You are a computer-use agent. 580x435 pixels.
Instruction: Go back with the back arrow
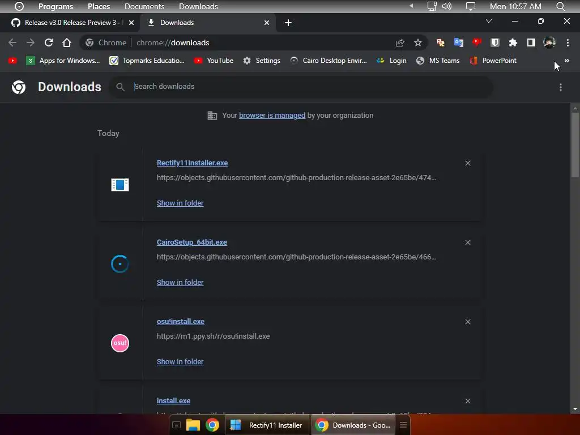coord(12,42)
